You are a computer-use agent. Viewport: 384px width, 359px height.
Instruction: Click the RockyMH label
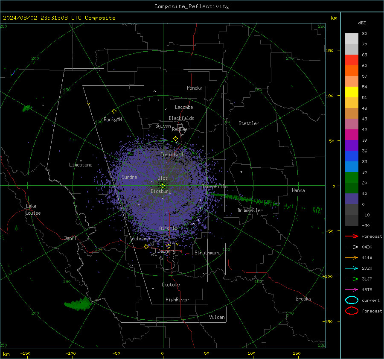pyautogui.click(x=113, y=120)
